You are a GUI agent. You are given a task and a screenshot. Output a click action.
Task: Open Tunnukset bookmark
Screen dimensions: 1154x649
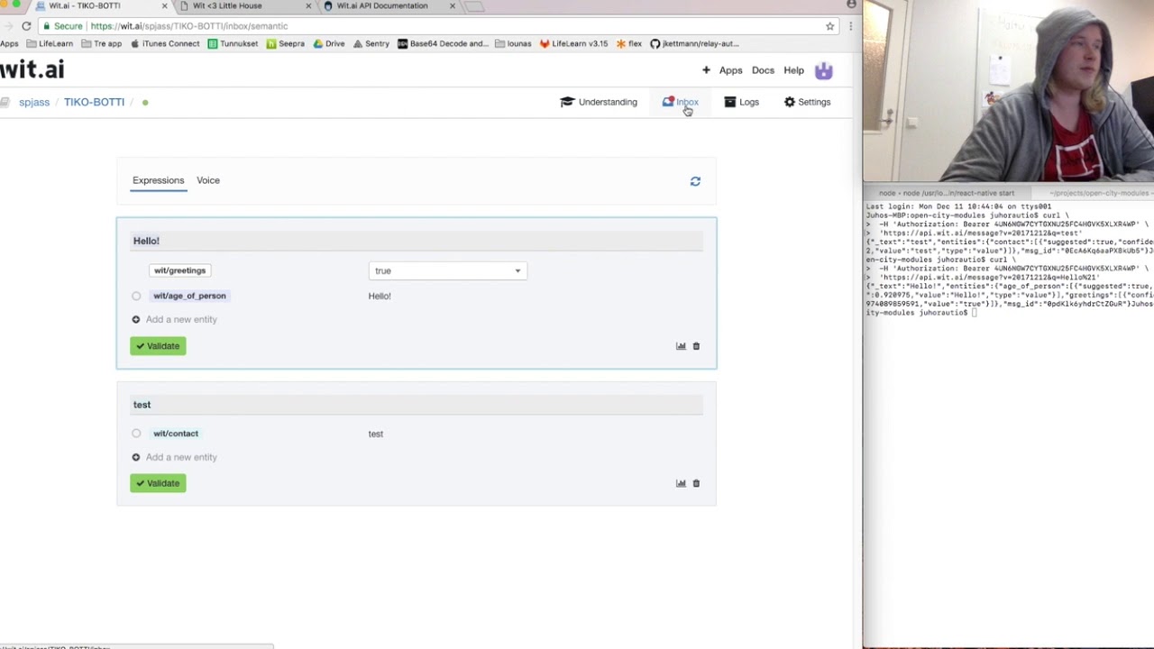[x=233, y=43]
